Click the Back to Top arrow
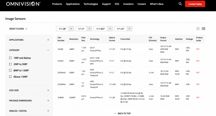216x116 pixels. 115,113
